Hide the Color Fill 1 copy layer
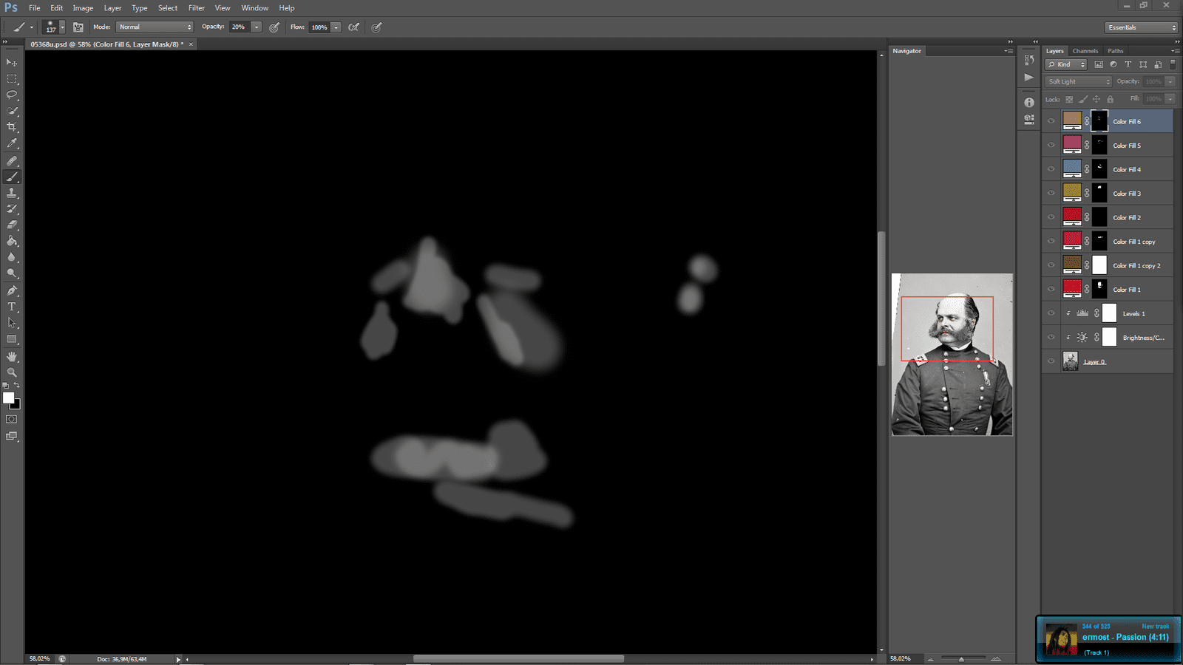The height and width of the screenshot is (665, 1183). [1051, 241]
